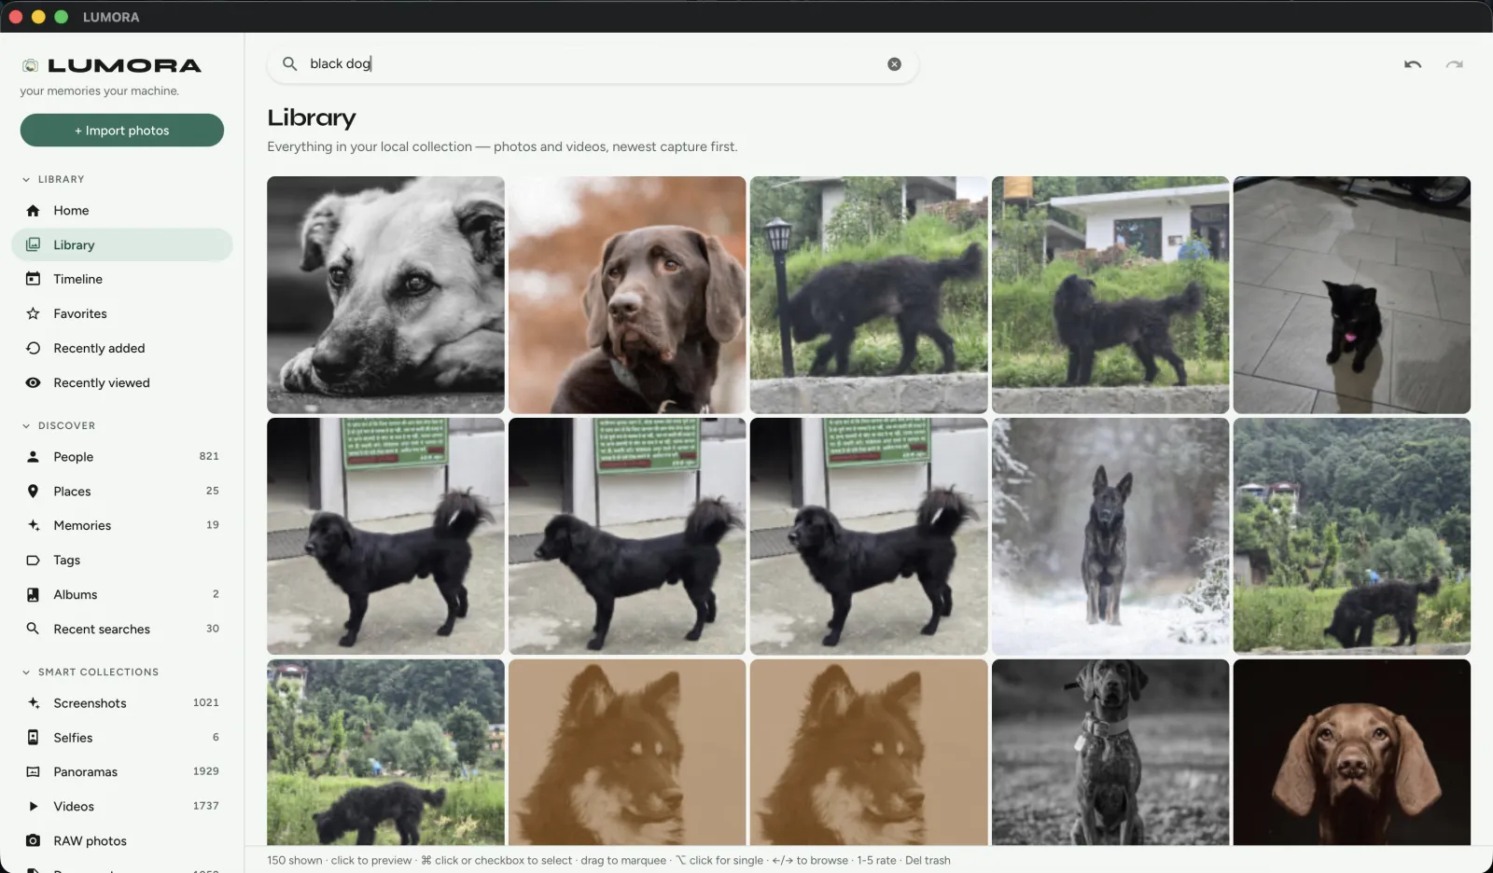
Task: Open the dog before white house photo
Action: [1110, 295]
